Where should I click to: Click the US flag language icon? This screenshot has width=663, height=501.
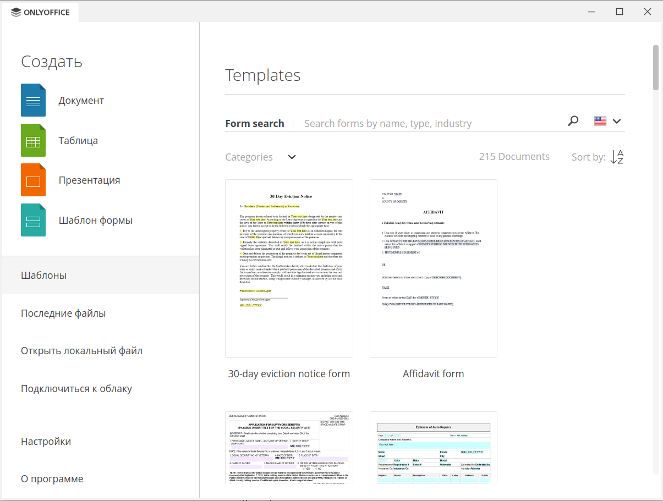pyautogui.click(x=600, y=122)
